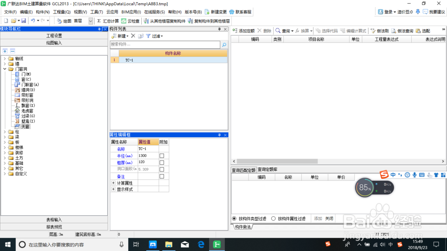The image size is (447, 251).
Task: Delete selected component with X icon
Action: point(133,36)
